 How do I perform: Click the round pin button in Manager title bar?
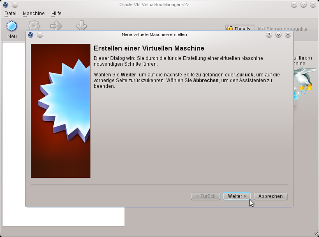coord(15,5)
